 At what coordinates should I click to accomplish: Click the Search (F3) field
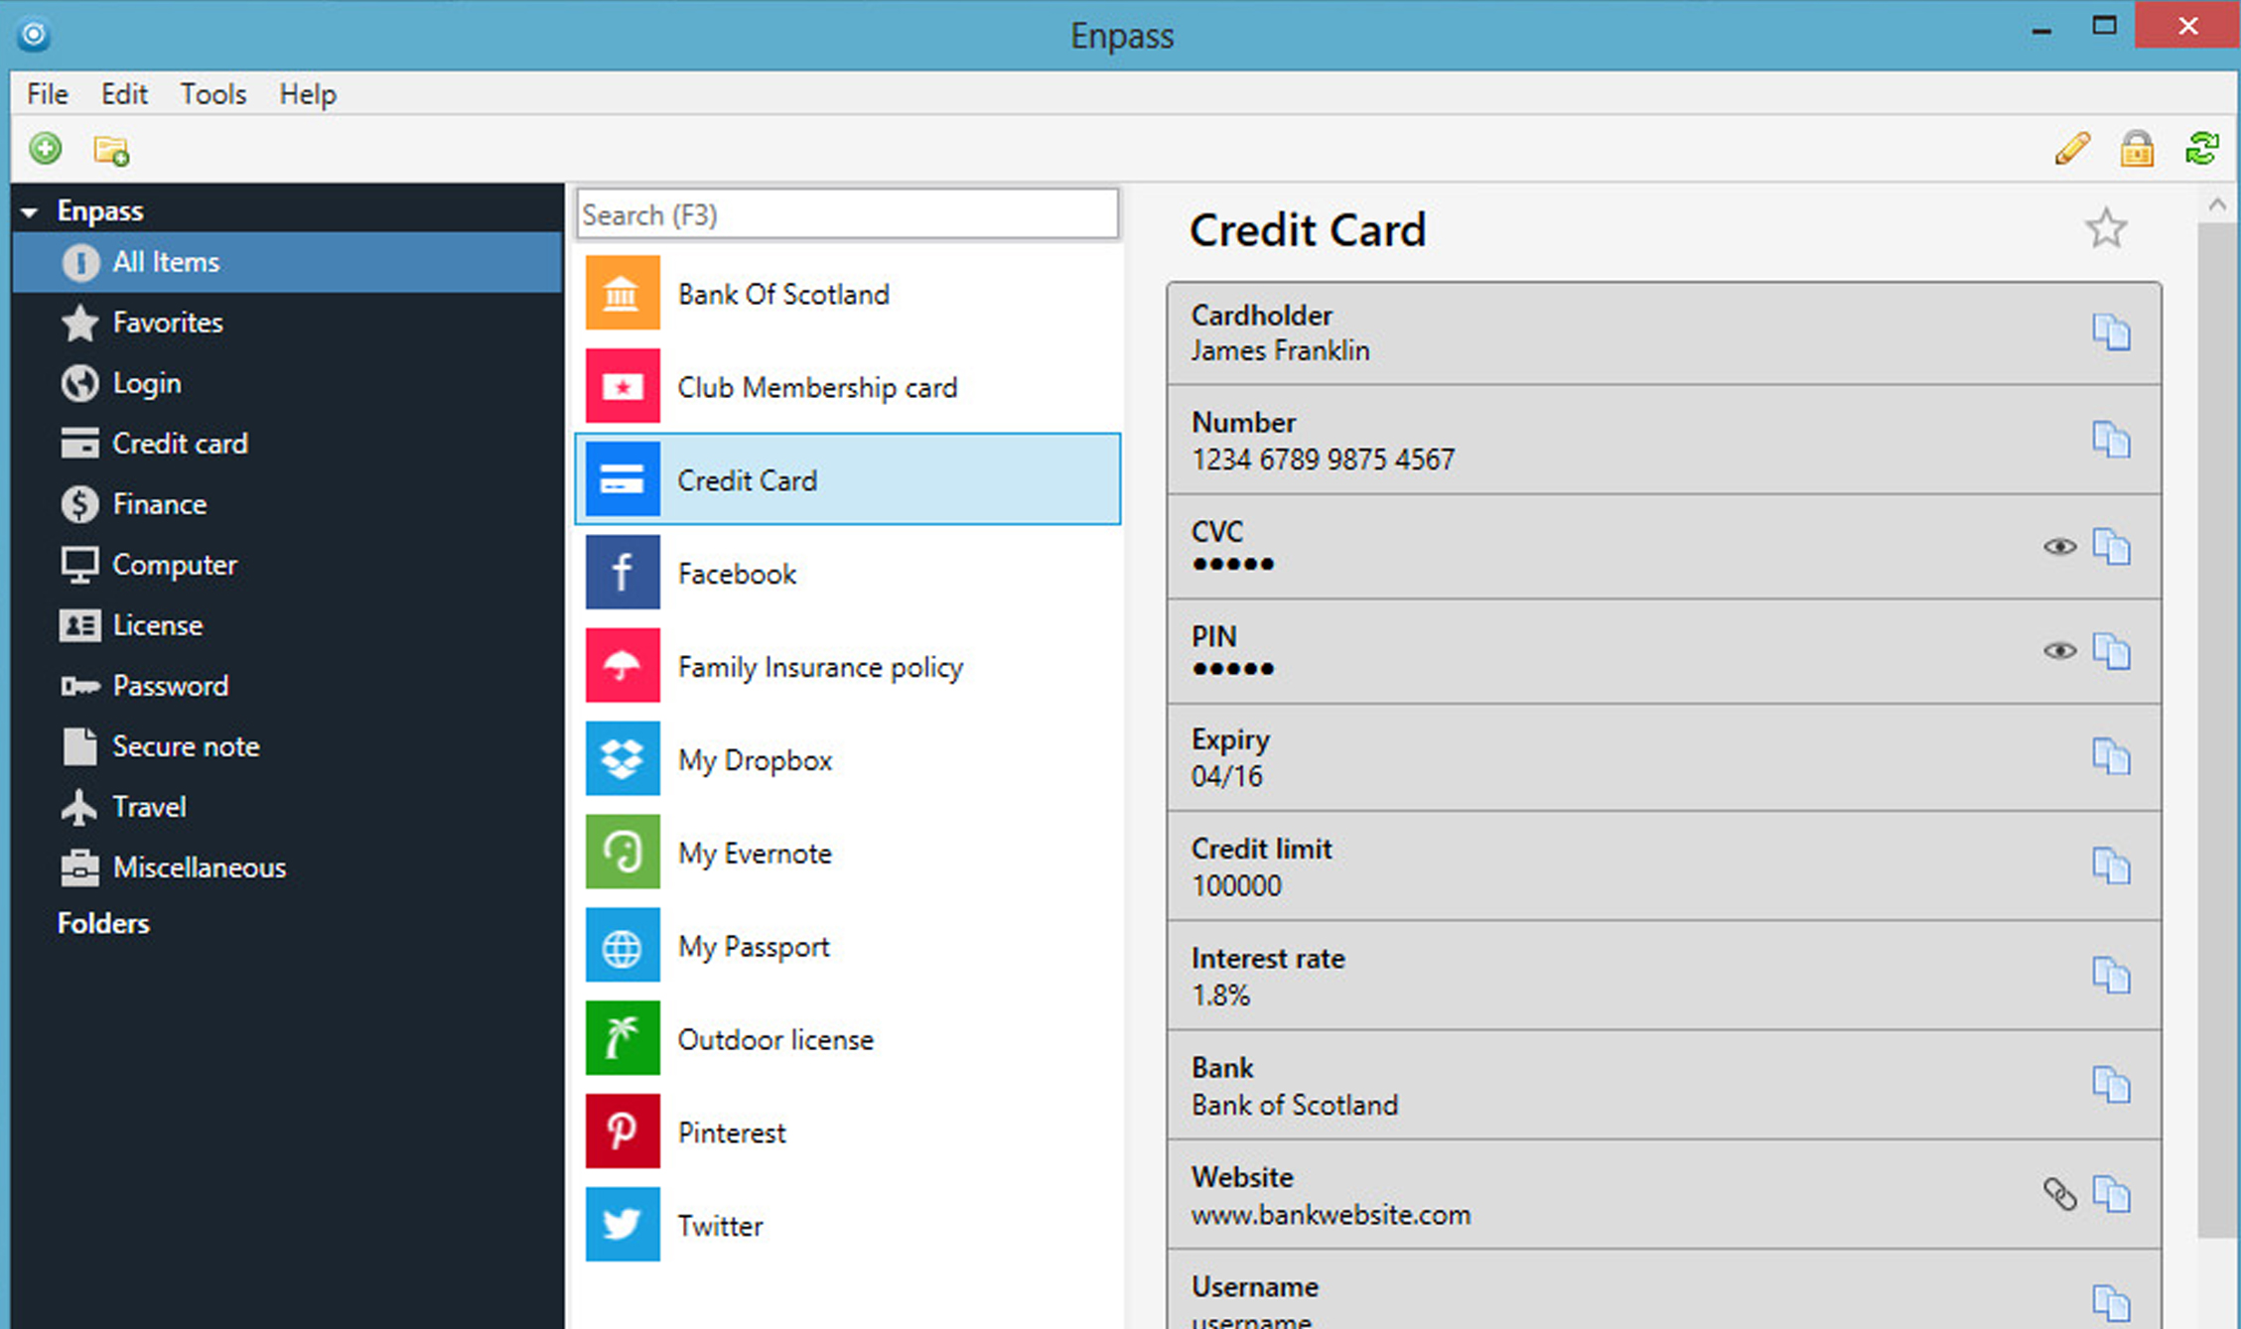[846, 215]
